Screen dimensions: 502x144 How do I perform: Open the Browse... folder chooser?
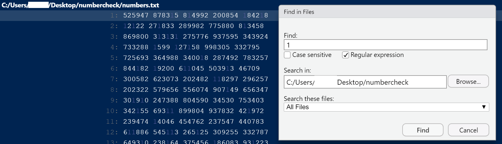(468, 81)
